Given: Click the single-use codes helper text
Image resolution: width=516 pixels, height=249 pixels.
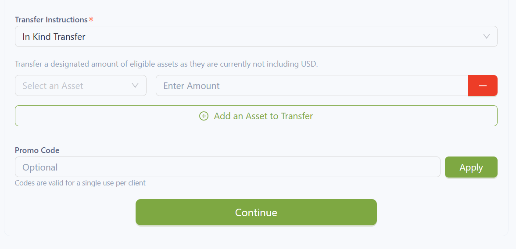Looking at the screenshot, I should 80,183.
